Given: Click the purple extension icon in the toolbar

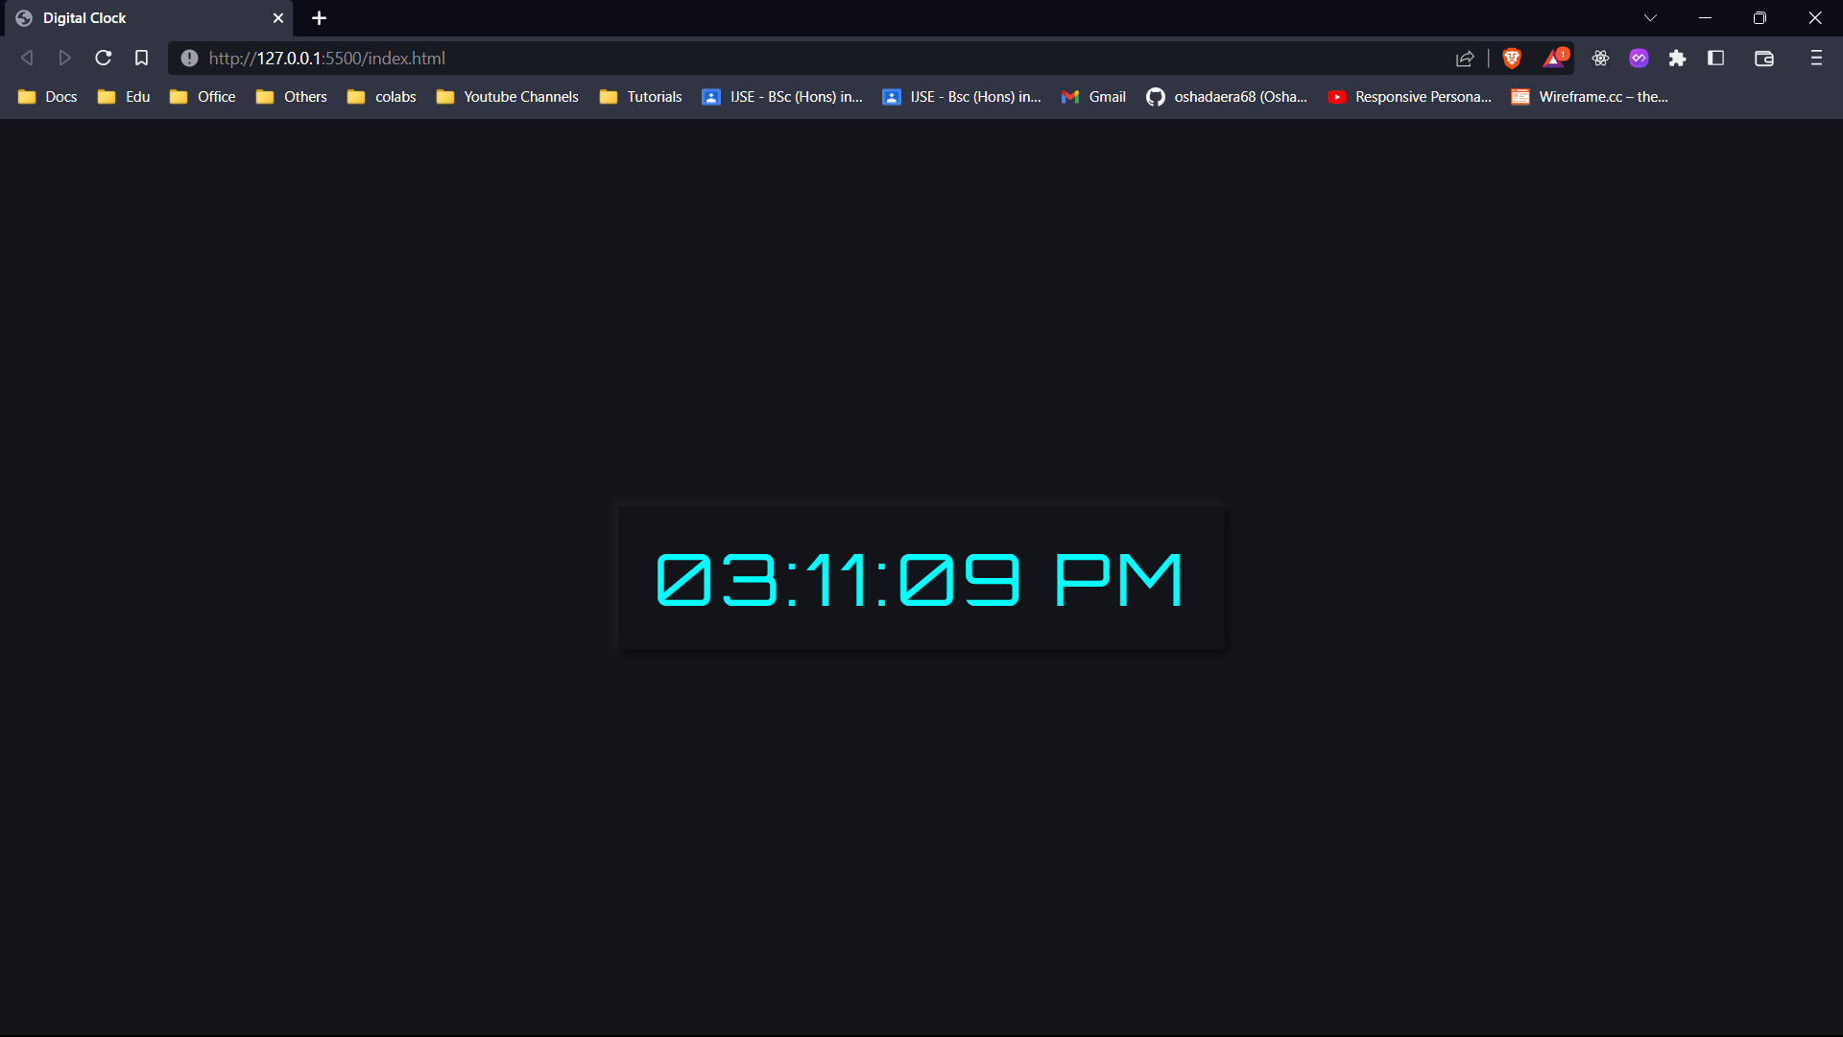Looking at the screenshot, I should coord(1639,58).
